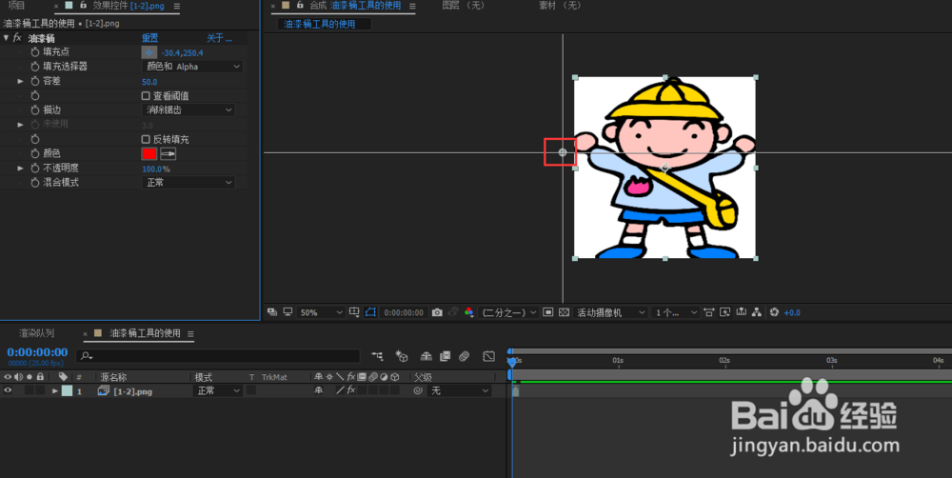Open resolution (二分之一) dropdown

click(508, 312)
